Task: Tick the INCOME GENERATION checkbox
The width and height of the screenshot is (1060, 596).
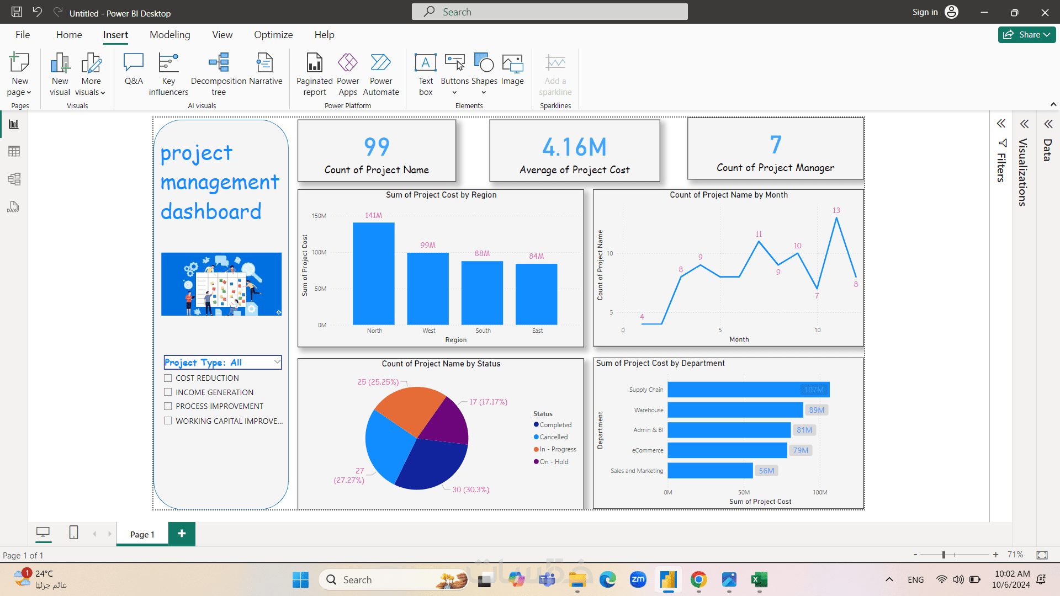Action: pyautogui.click(x=168, y=392)
